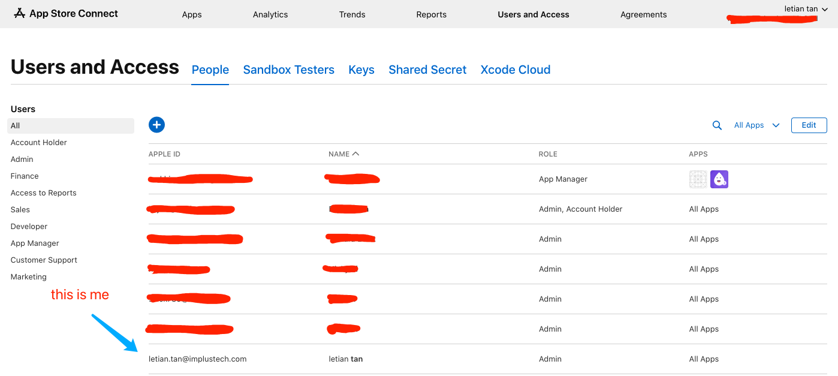Click the Apple ID column header
Screen dimensions: 838x376
pyautogui.click(x=164, y=154)
